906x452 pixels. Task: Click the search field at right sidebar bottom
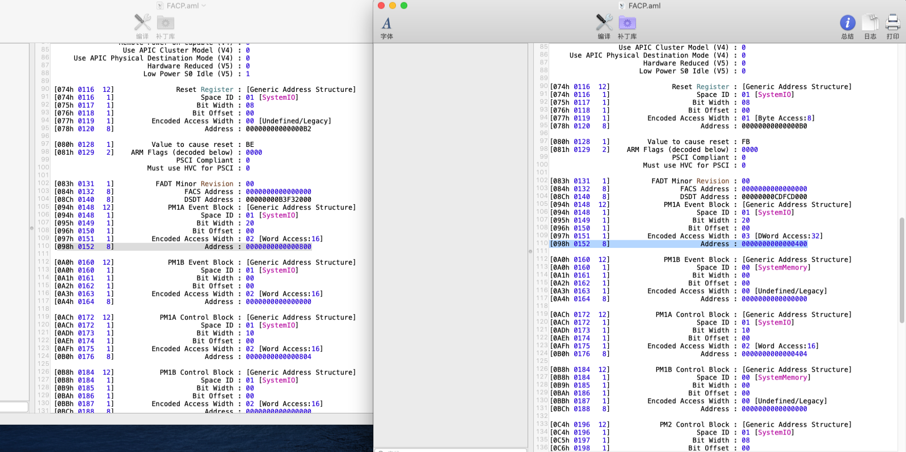pyautogui.click(x=451, y=450)
